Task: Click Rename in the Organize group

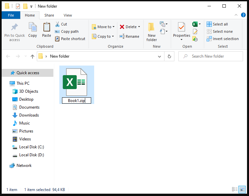Action: pos(129,36)
